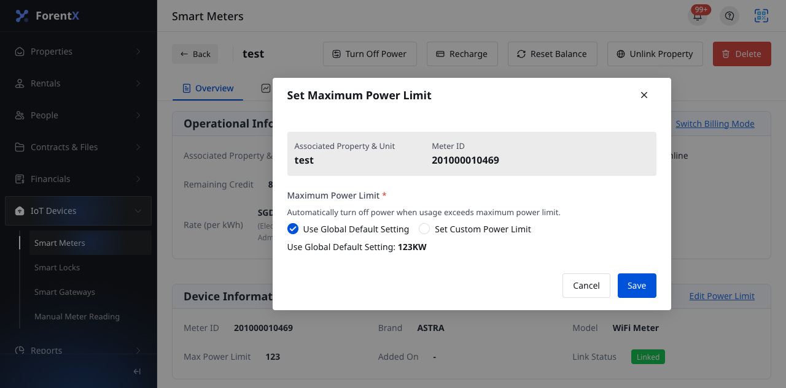Click the Reset Balance button
The image size is (786, 388).
pos(553,54)
